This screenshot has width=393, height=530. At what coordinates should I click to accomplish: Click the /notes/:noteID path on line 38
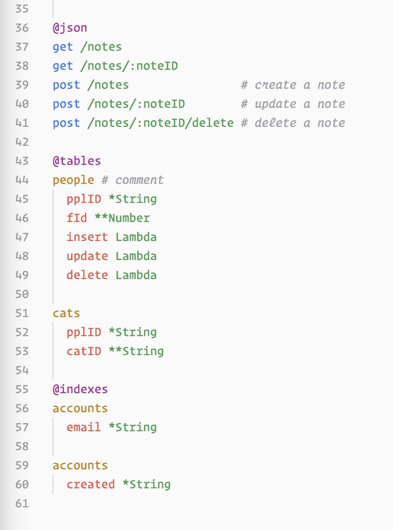[x=129, y=66]
